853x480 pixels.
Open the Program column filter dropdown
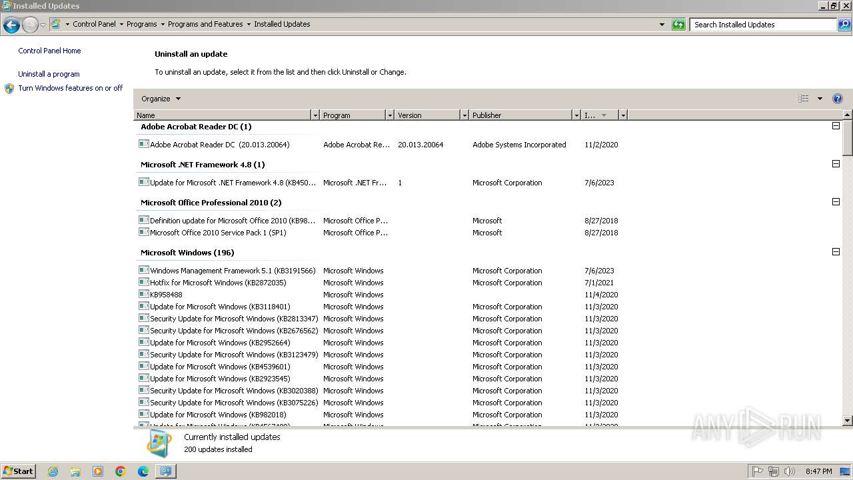tap(390, 115)
